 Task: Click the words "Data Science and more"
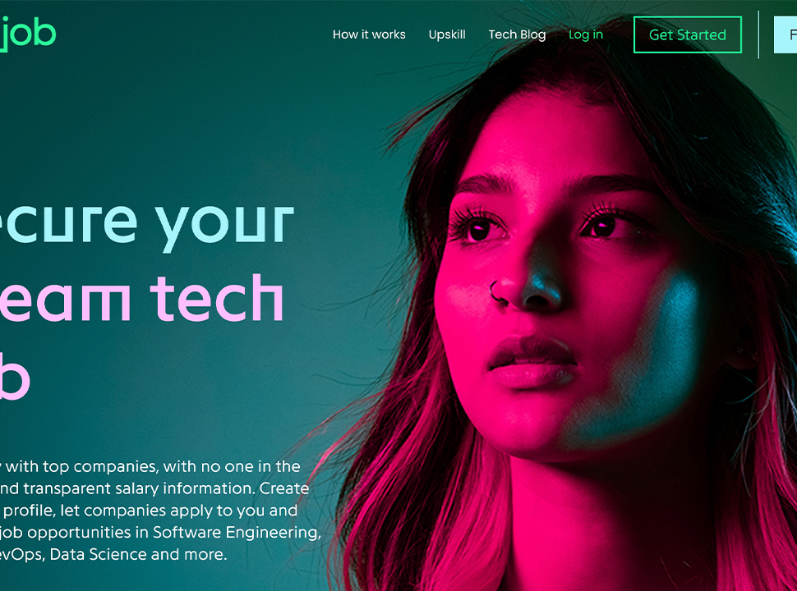pos(138,554)
